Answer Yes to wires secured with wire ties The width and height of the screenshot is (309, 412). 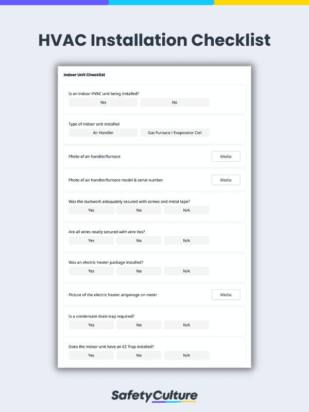(91, 240)
